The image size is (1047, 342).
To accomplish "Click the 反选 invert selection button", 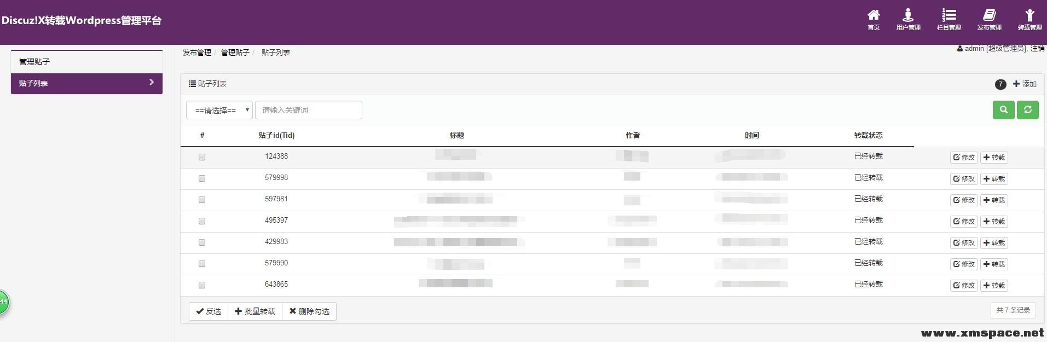I will tap(209, 311).
